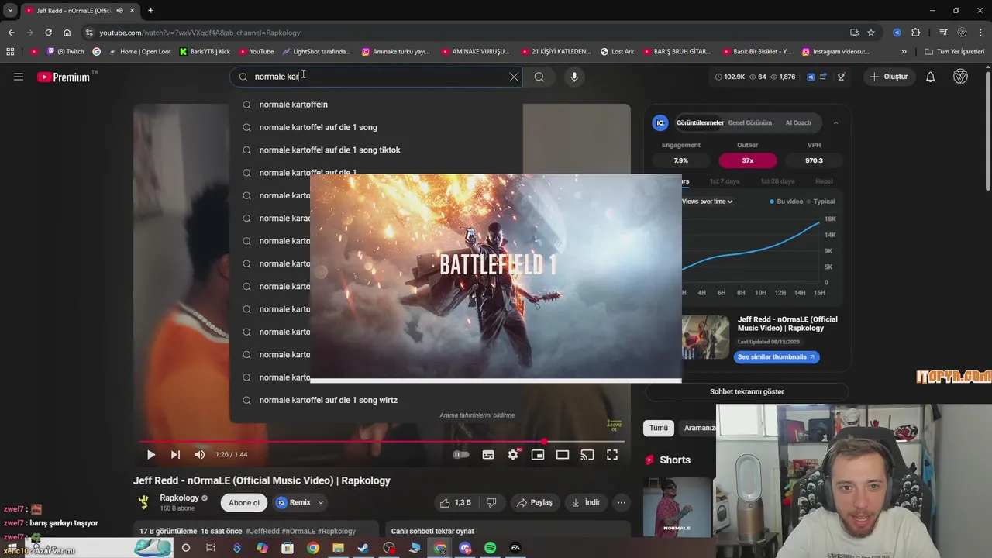Open EA app from taskbar
The width and height of the screenshot is (992, 558).
click(x=515, y=548)
